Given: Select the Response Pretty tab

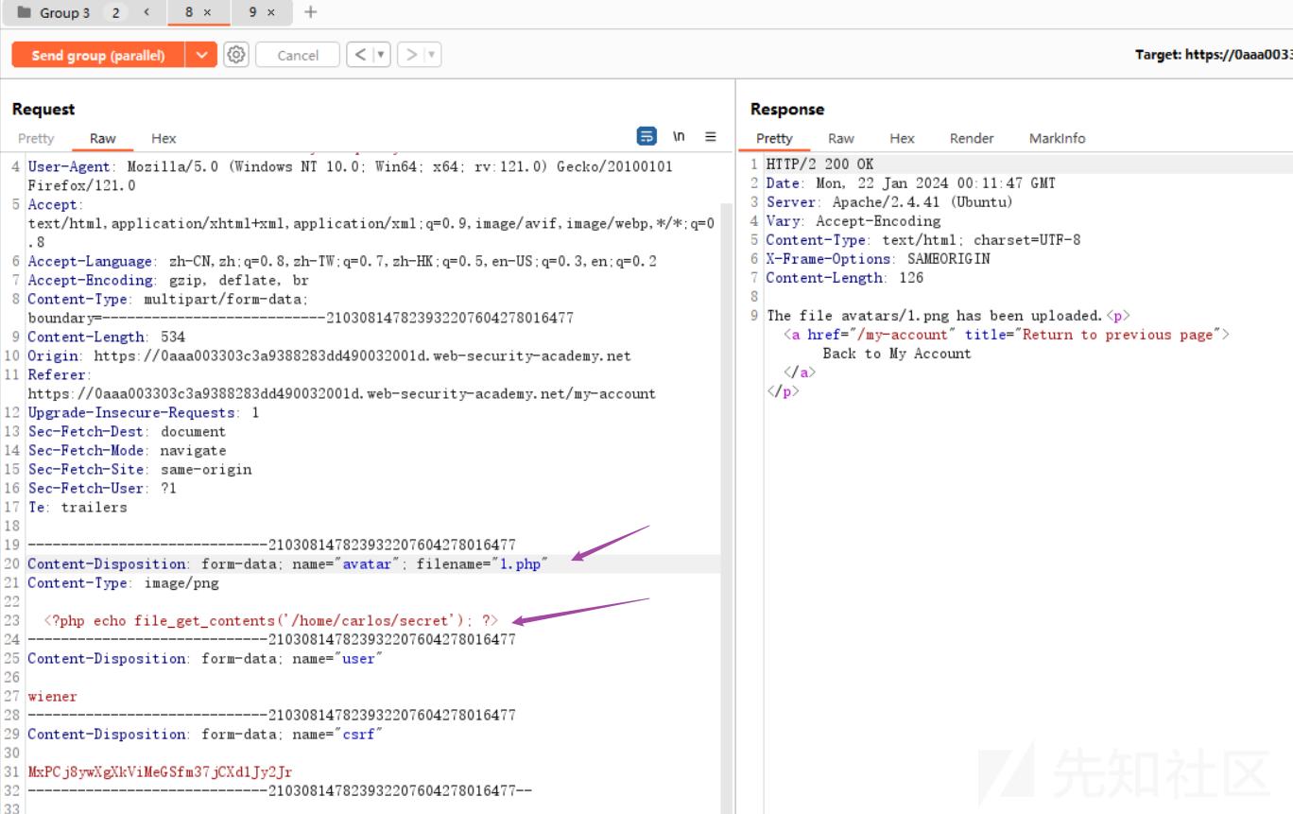Looking at the screenshot, I should tap(774, 138).
